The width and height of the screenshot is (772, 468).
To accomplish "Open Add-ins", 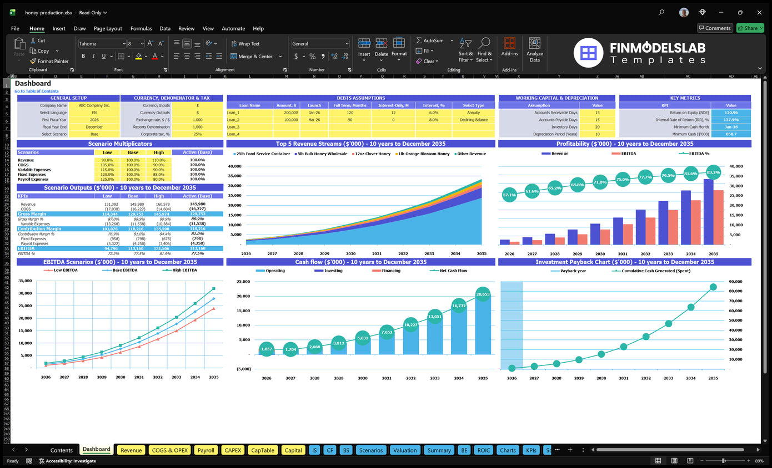I will [x=509, y=47].
